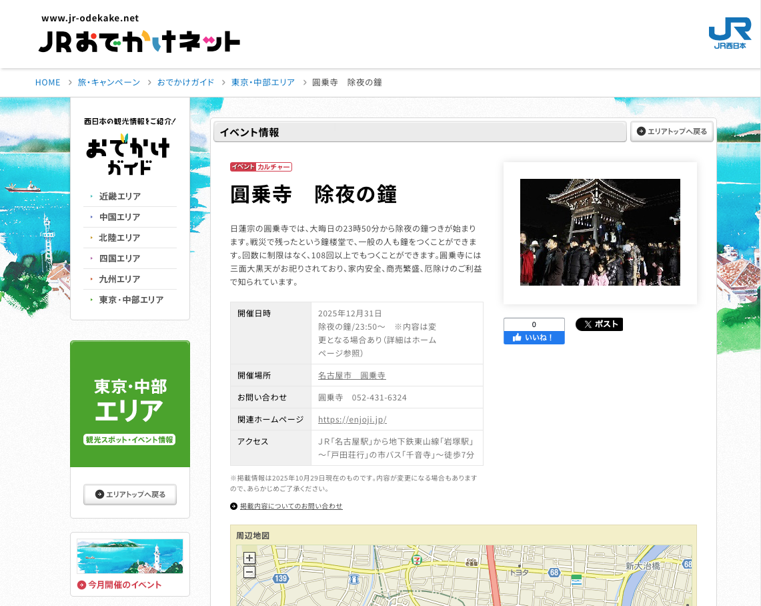Select 近畿エリア in the sidebar

pos(120,196)
